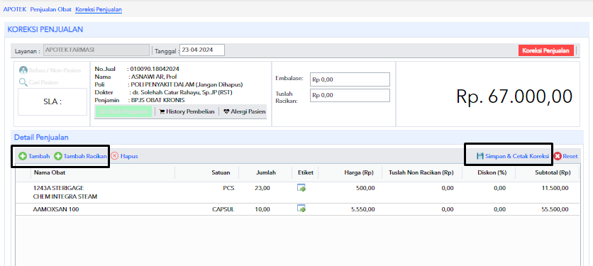Click the Tanggal date field
Image resolution: width=593 pixels, height=266 pixels.
pos(202,50)
